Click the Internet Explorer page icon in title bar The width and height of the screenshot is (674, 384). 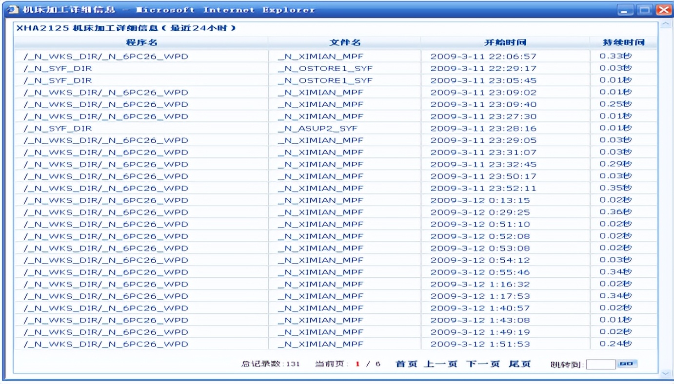coord(13,9)
